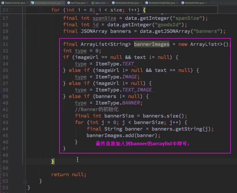
Task: Click line number 40 in the gutter
Action: pyautogui.click(x=5, y=103)
